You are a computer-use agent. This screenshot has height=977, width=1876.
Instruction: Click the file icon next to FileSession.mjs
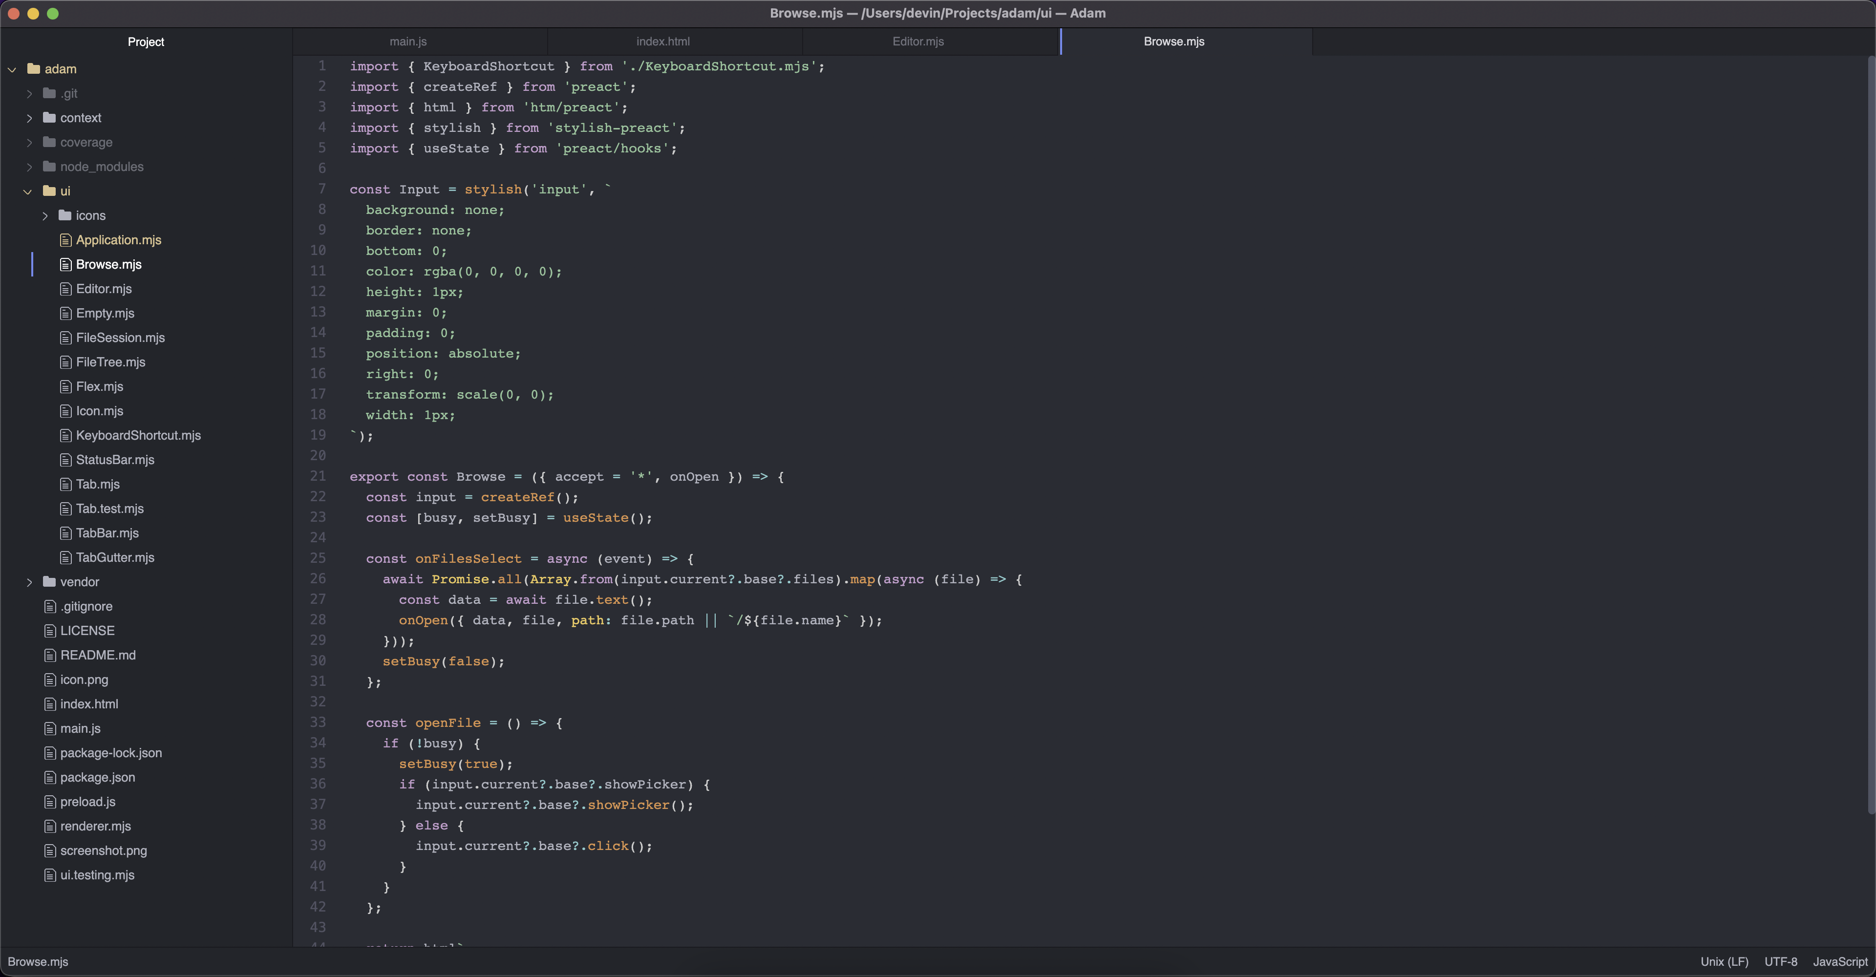(x=65, y=337)
